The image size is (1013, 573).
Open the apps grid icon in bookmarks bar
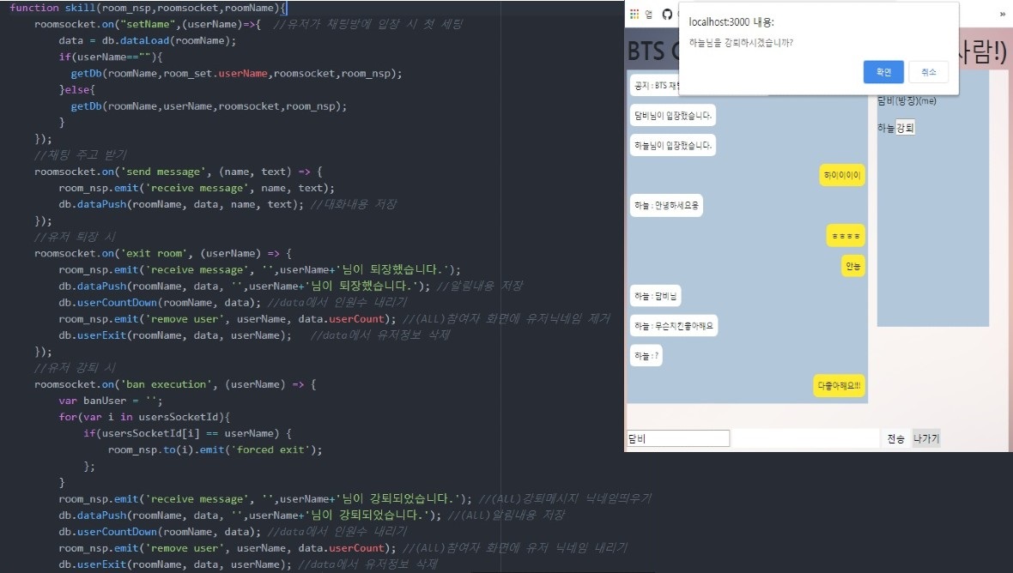click(634, 15)
